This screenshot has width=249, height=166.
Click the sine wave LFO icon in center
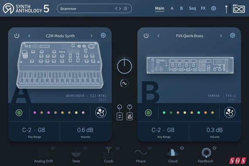click(124, 83)
